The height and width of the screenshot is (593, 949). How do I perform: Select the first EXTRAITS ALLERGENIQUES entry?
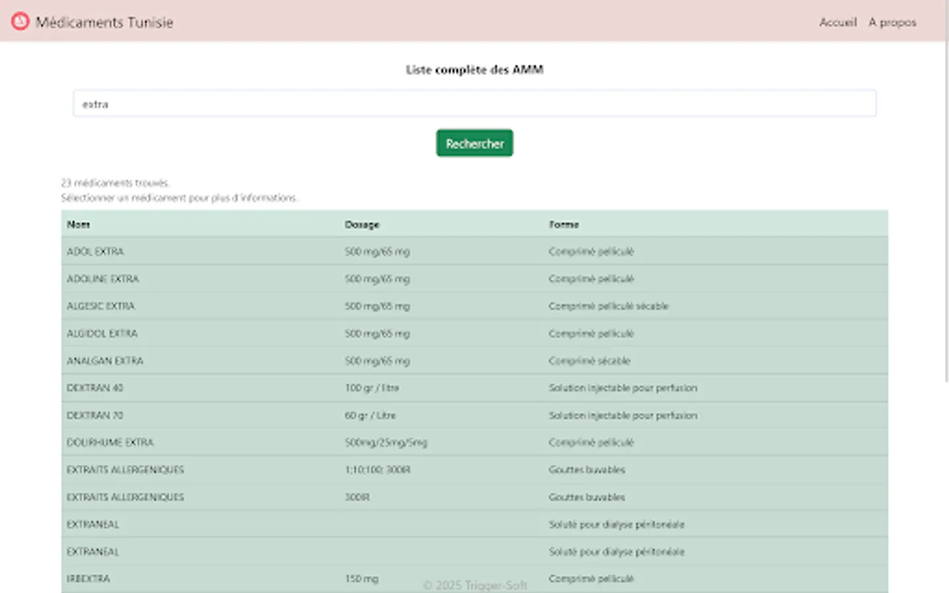264,470
